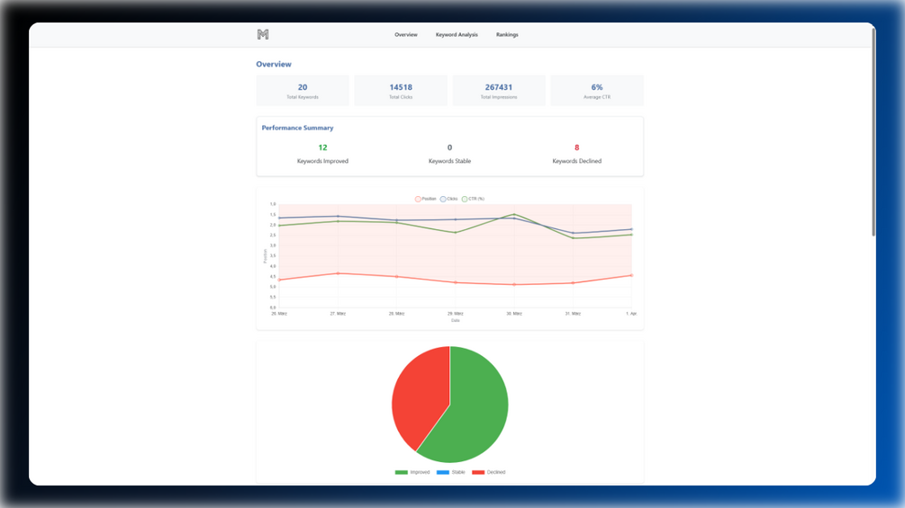Toggle the Position series in the chart legend
The width and height of the screenshot is (905, 508).
(425, 199)
